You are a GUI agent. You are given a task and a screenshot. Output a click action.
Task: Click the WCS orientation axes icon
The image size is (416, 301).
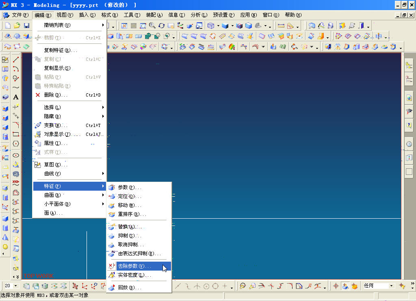[180, 26]
